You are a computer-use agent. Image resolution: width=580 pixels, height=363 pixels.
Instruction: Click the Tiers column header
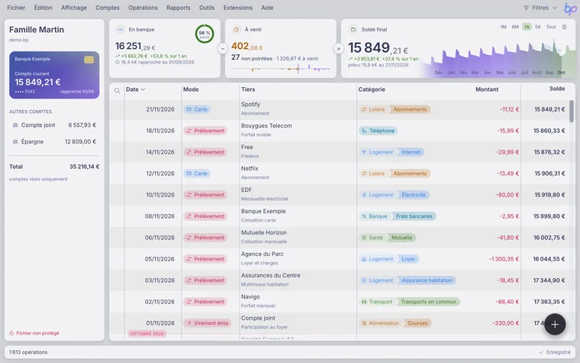[248, 89]
